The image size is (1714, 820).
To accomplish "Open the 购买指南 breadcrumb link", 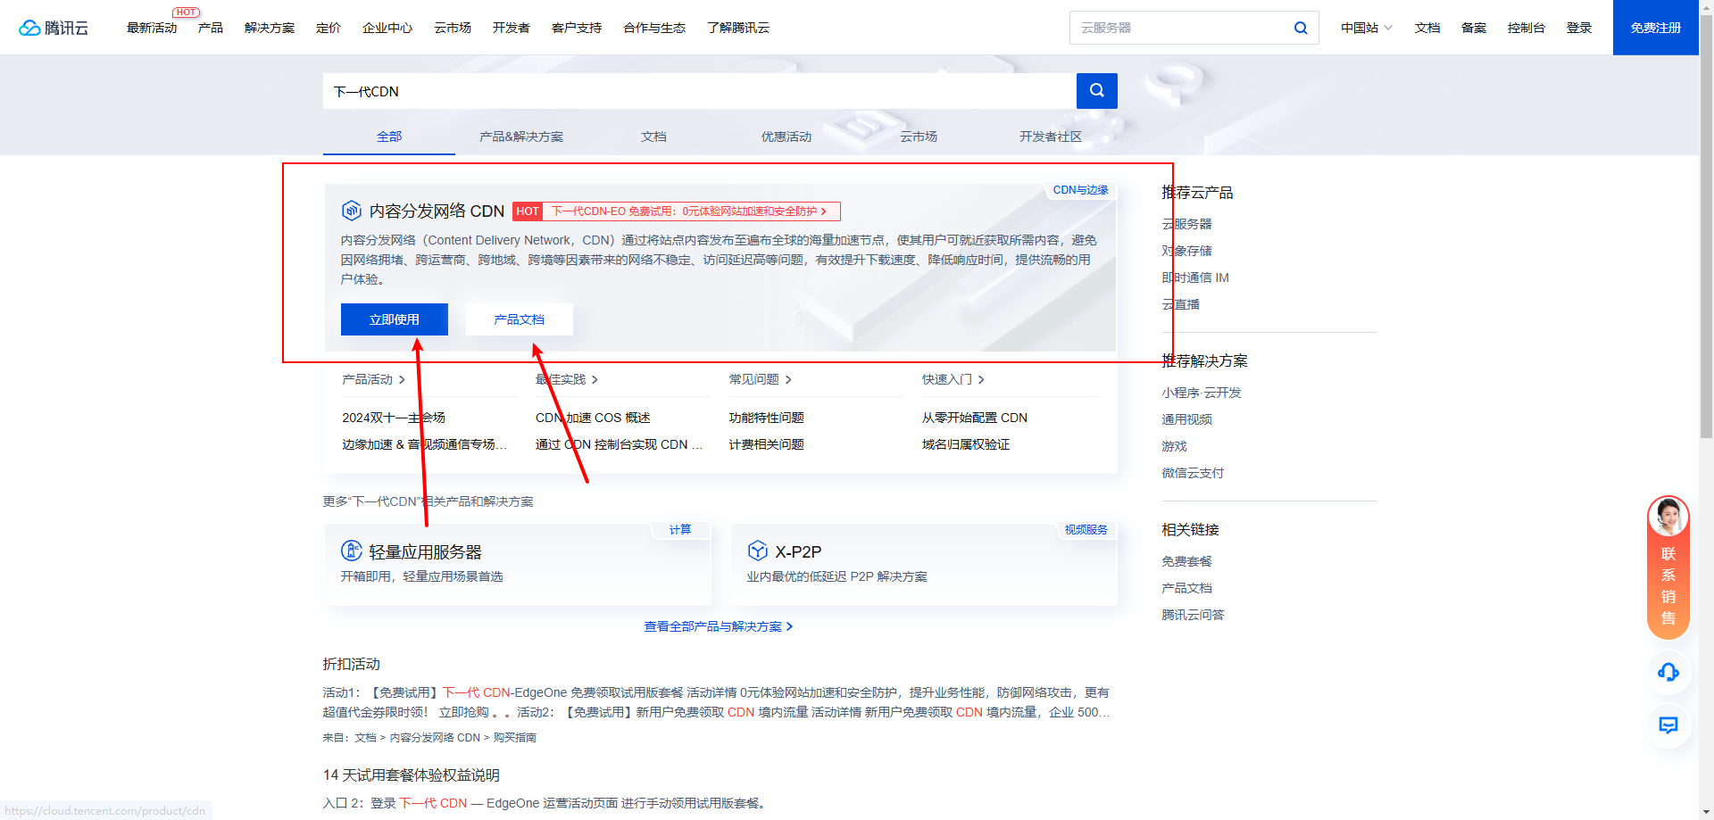I will (515, 738).
